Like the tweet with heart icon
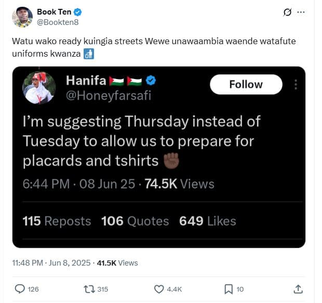Viewport: 322px width, 303px height. (159, 288)
